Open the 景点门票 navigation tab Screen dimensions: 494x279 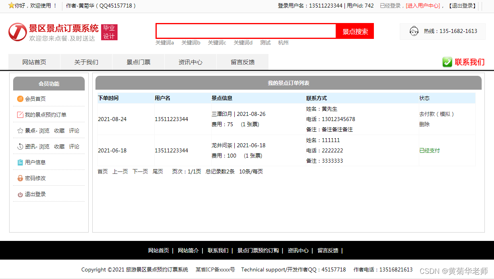tap(138, 62)
